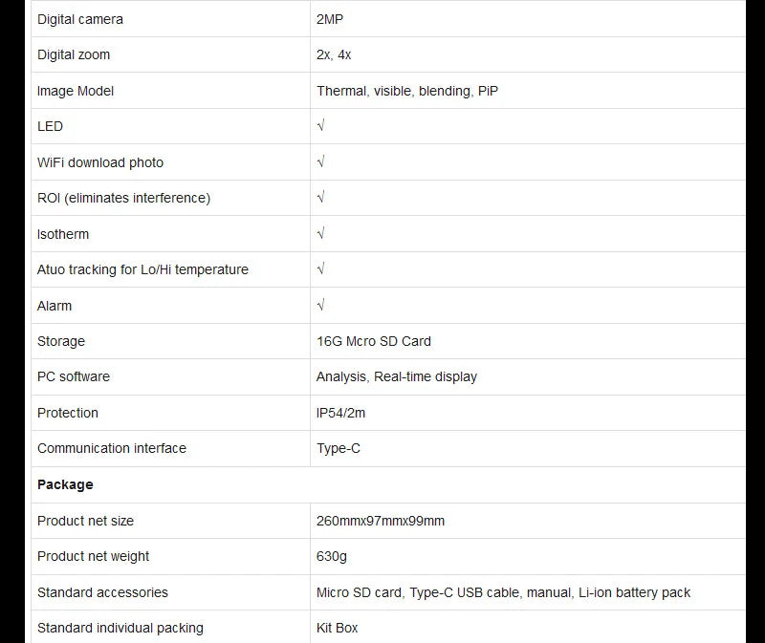765x643 pixels.
Task: Click the "Digital camera" row label
Action: pos(80,19)
